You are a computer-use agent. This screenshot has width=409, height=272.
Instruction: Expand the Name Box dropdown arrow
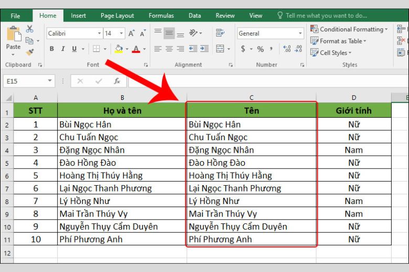[x=50, y=81]
